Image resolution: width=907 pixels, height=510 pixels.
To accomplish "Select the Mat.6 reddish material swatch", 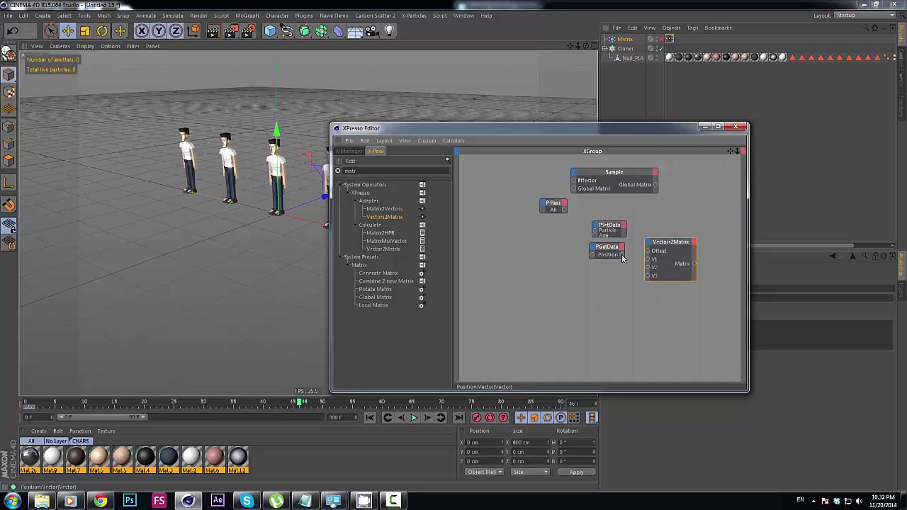I will click(x=214, y=459).
